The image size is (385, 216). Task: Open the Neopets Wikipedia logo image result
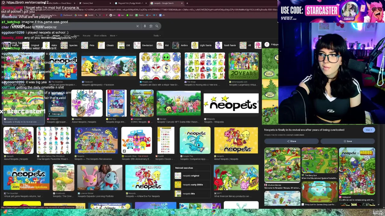coord(231,103)
